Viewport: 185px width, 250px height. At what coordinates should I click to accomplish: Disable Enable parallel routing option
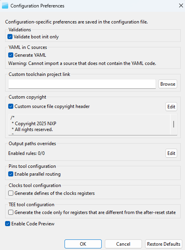[11, 174]
